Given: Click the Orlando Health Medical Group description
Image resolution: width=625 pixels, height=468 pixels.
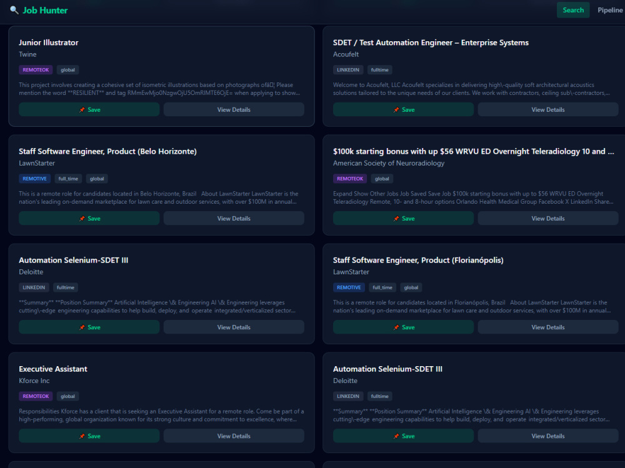Looking at the screenshot, I should pyautogui.click(x=474, y=197).
